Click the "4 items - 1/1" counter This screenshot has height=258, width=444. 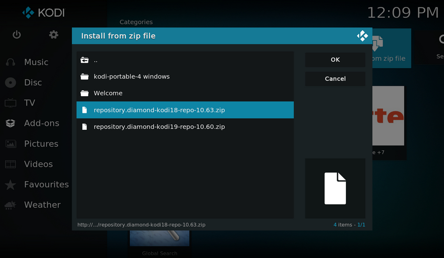[x=349, y=225]
